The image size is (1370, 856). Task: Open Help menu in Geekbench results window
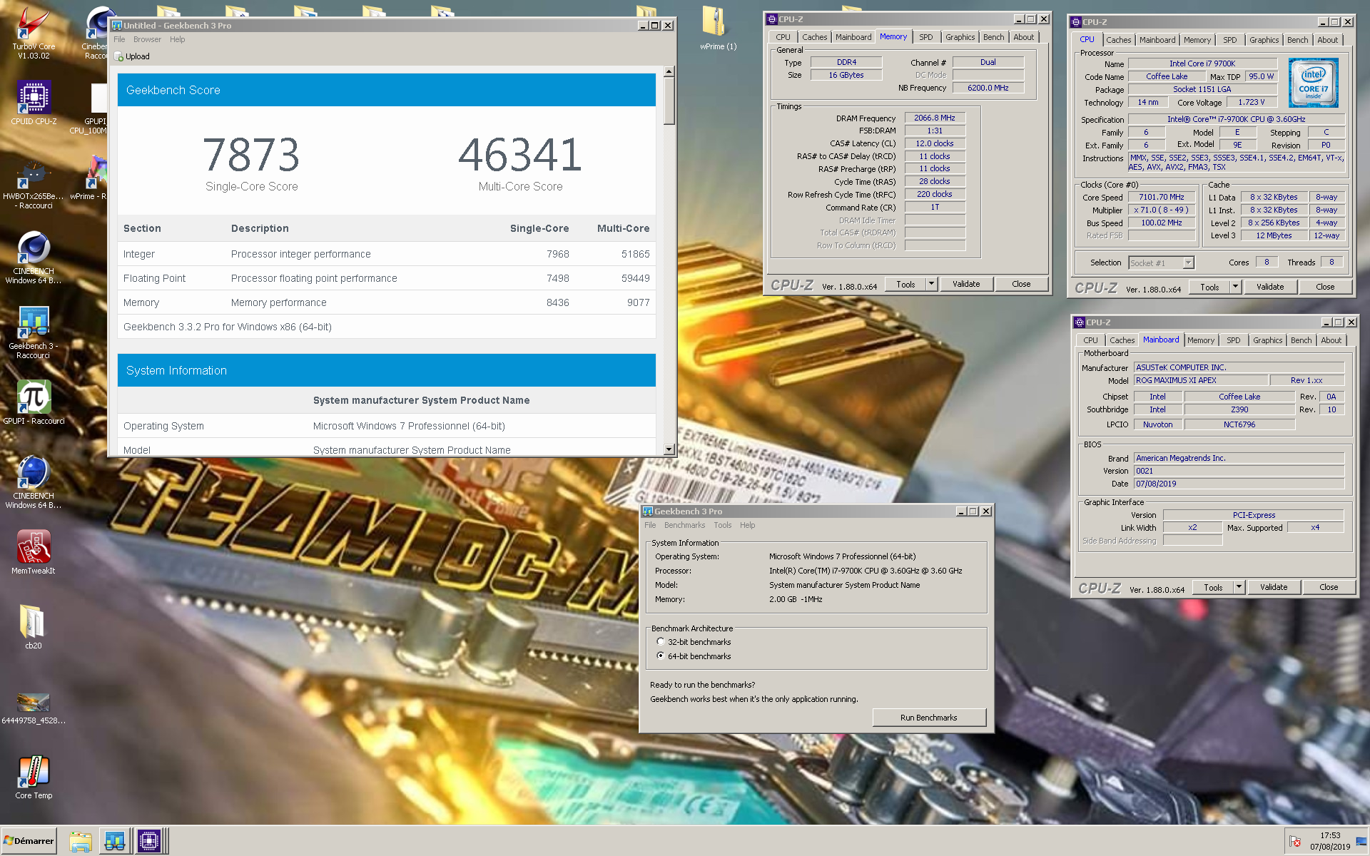177,40
